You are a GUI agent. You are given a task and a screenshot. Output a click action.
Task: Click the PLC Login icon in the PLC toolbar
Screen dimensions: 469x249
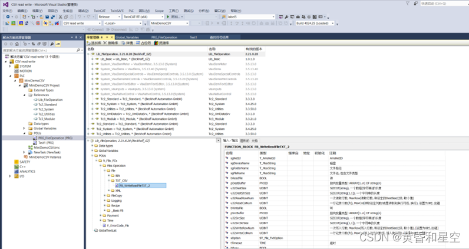pos(206,23)
